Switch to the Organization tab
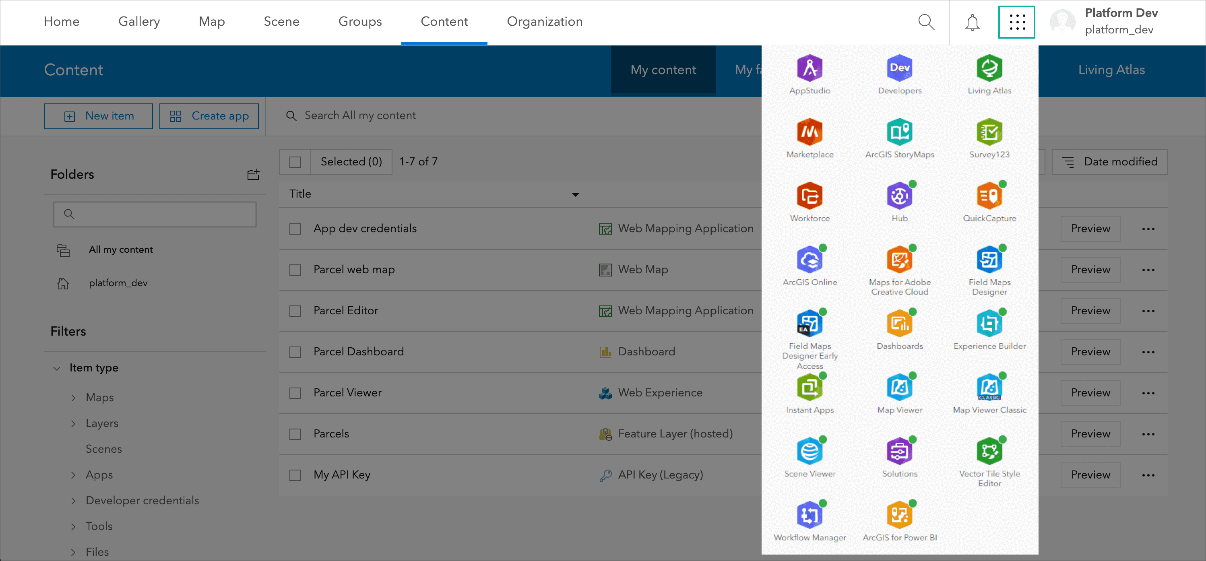Screen dimensions: 1206x561 point(545,21)
